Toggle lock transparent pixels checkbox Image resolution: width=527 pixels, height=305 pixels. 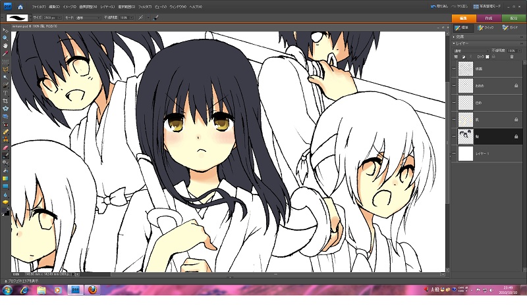(487, 57)
